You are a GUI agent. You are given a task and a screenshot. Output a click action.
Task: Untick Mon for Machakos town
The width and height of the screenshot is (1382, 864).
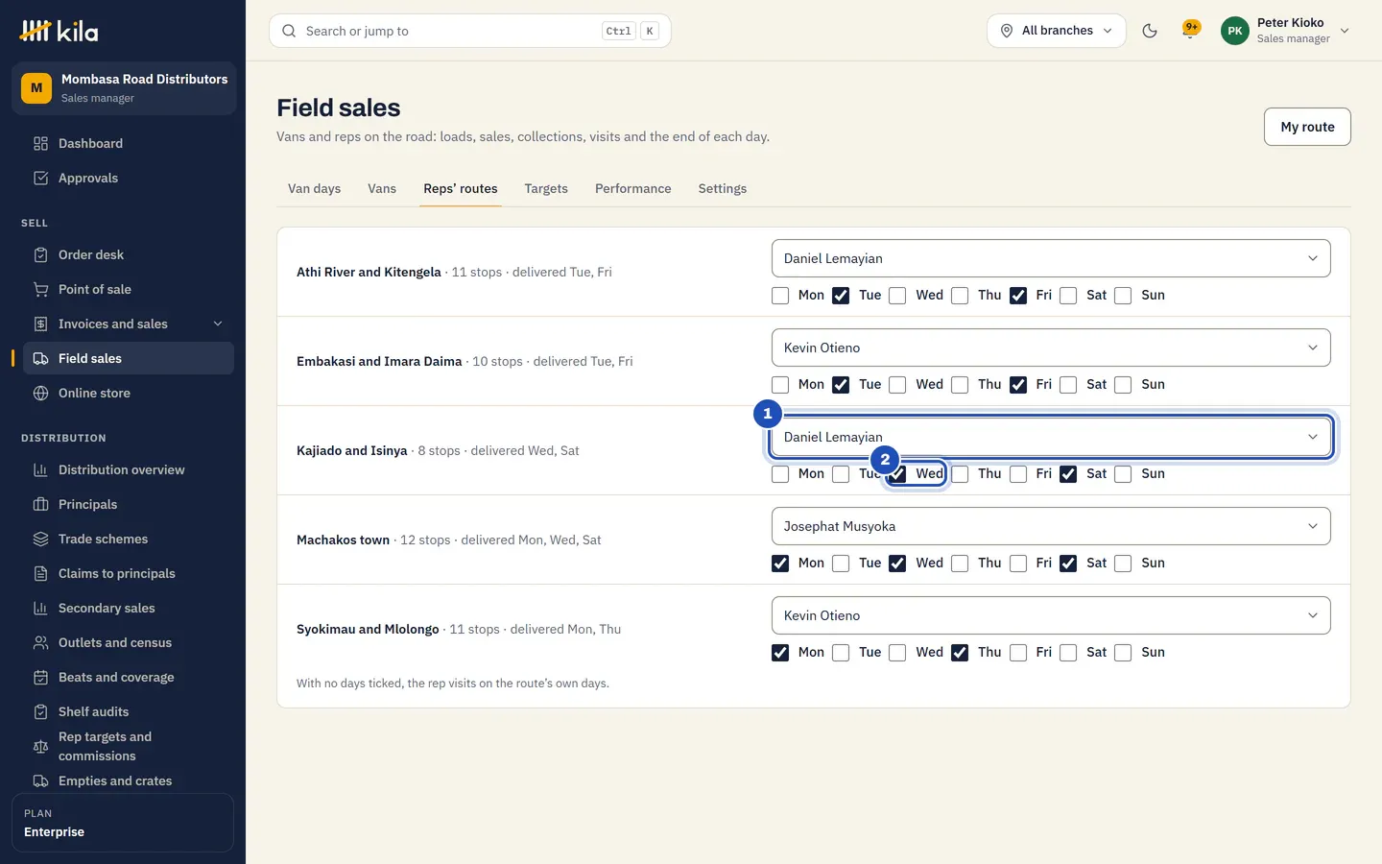point(780,564)
